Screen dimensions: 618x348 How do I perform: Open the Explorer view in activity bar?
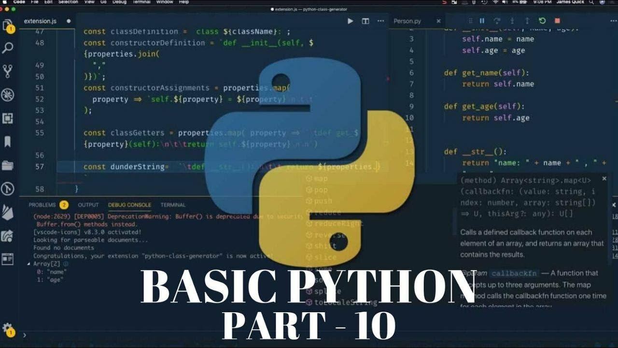click(x=8, y=26)
